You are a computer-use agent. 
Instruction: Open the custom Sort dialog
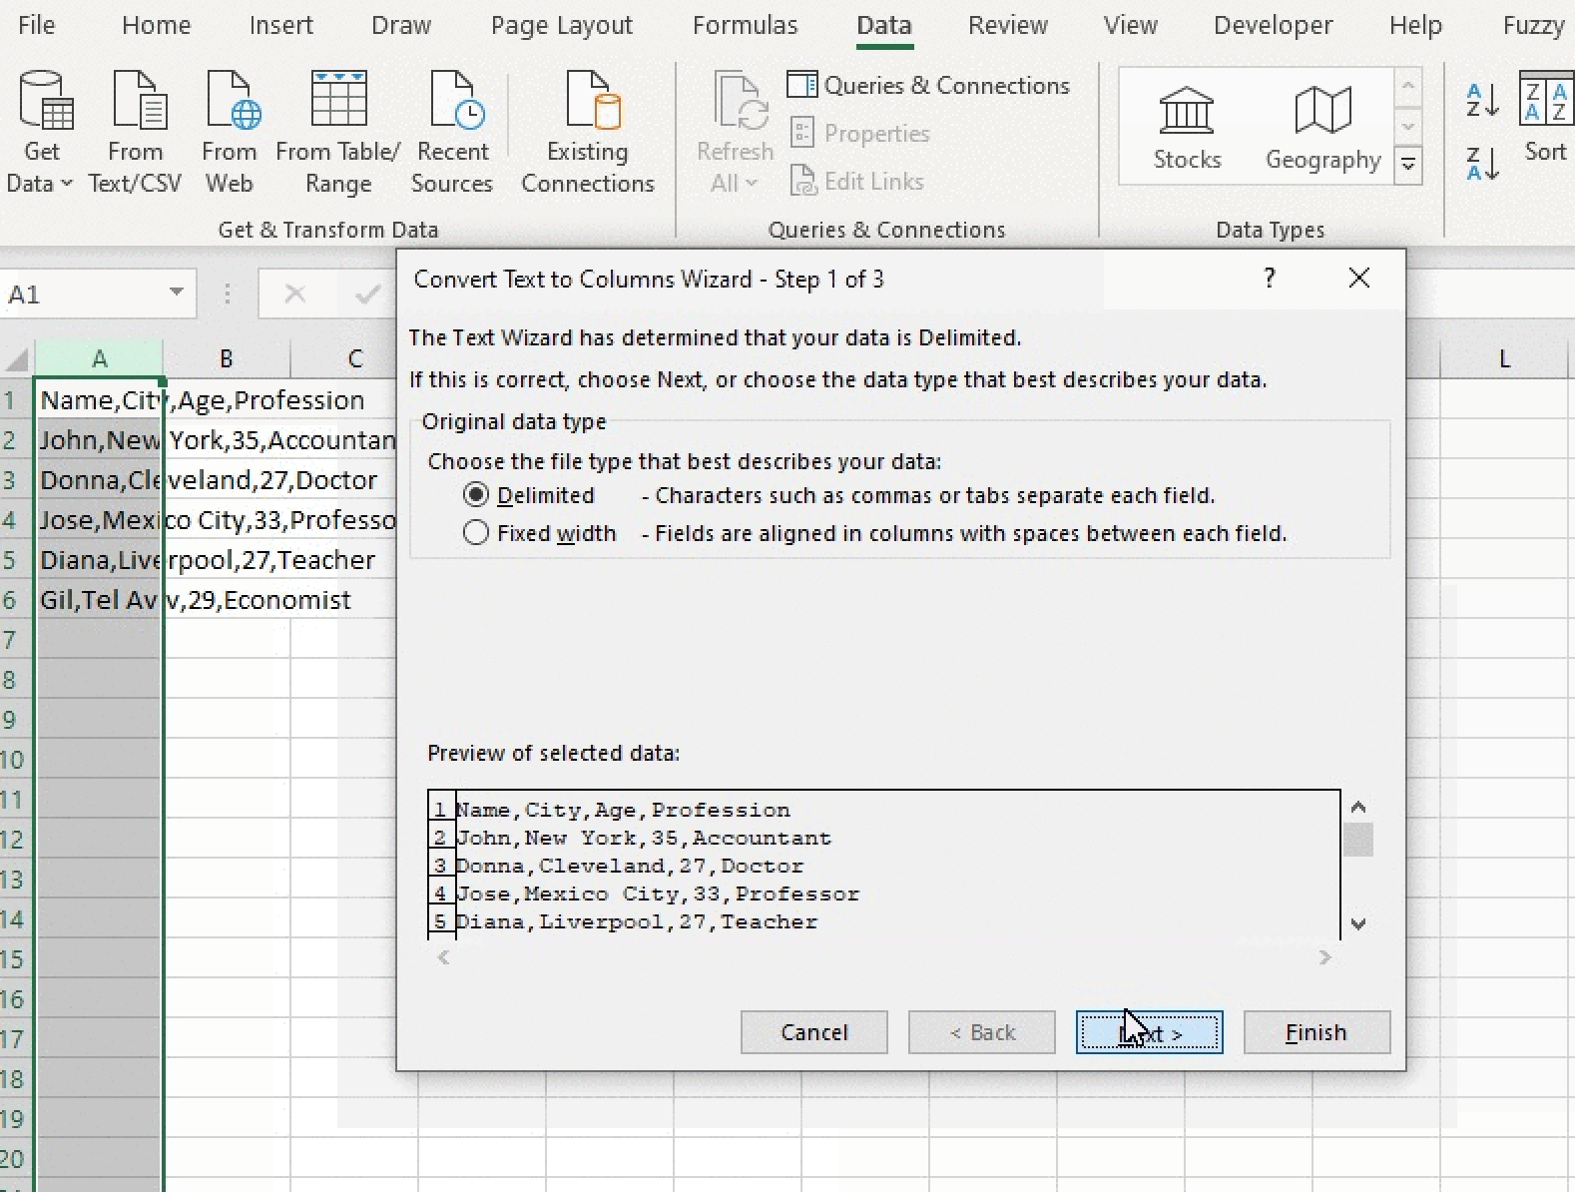[x=1545, y=118]
